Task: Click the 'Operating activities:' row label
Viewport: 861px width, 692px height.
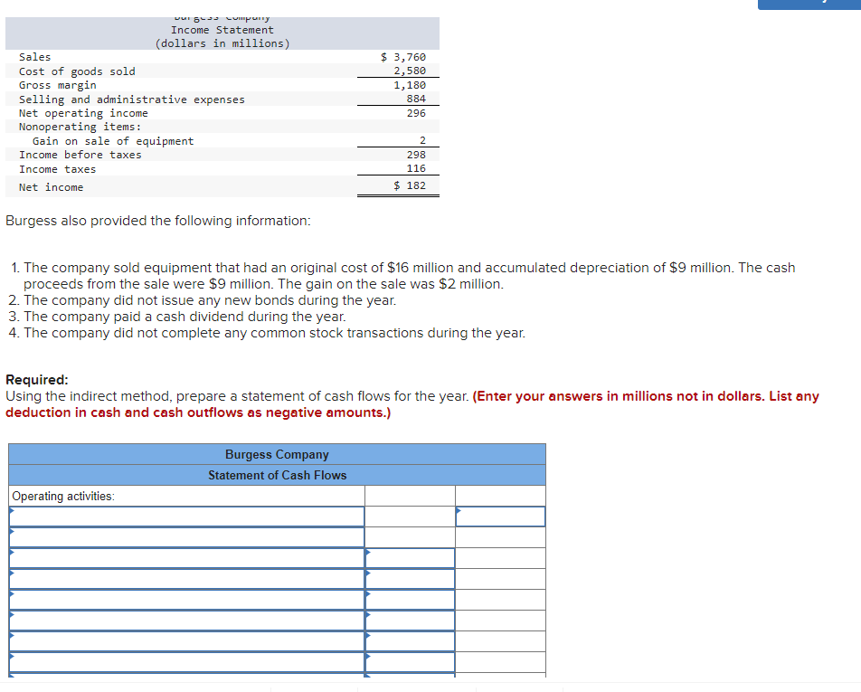Action: coord(63,496)
